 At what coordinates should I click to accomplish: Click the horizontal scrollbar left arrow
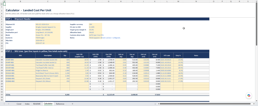[158, 104]
